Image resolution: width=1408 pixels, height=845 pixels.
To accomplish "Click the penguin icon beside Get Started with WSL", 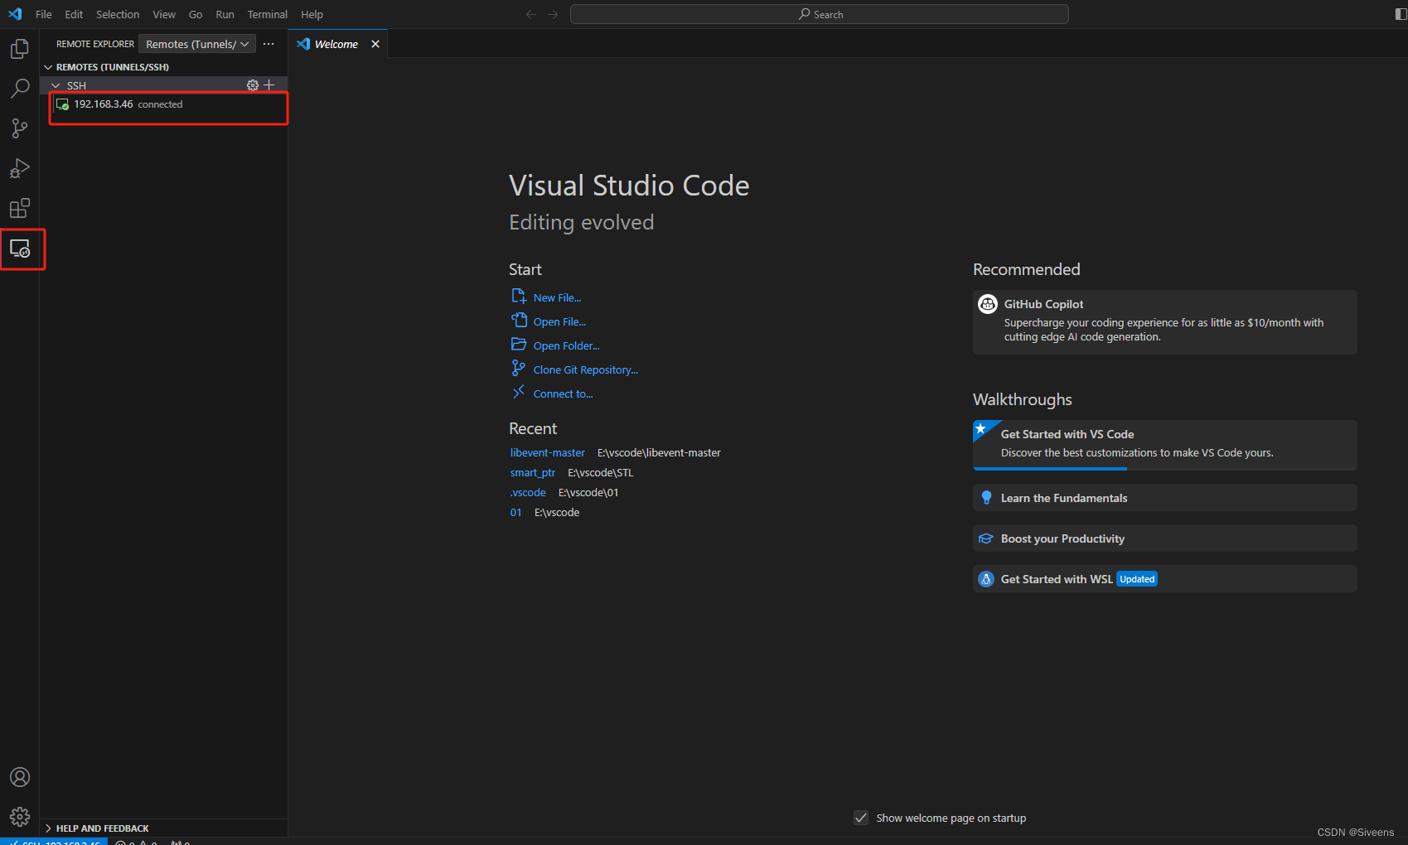I will coord(986,579).
